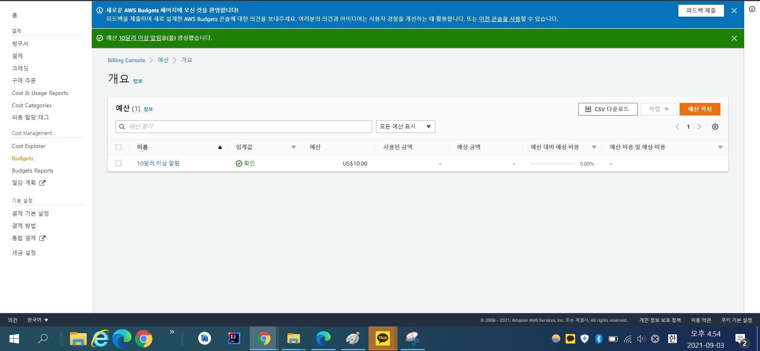Select Budgets in sidebar
This screenshot has height=351, width=760.
pos(23,158)
